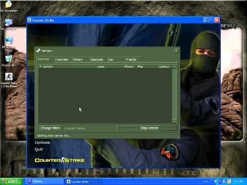Screen dimensions: 247x185
Task: Click the taskbar clock
Action: pos(238,181)
